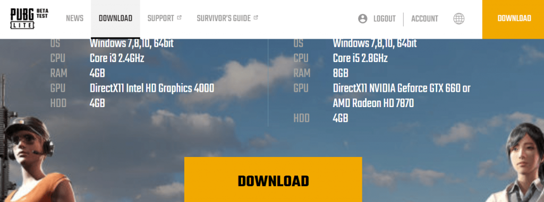Click the large yellow Download button
The height and width of the screenshot is (202, 544).
[x=273, y=180]
